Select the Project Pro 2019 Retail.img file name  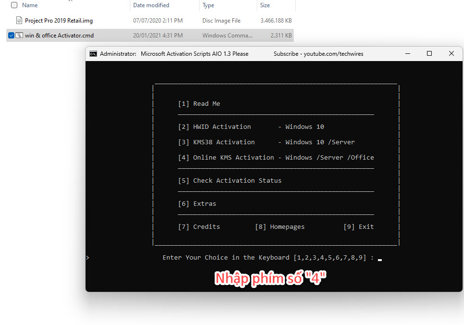click(59, 21)
